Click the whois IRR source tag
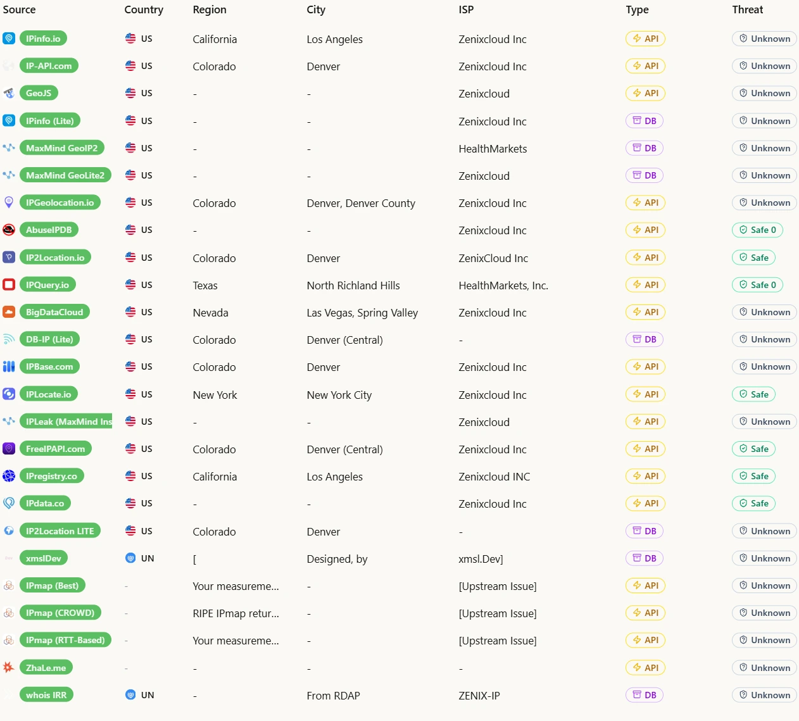 point(46,695)
